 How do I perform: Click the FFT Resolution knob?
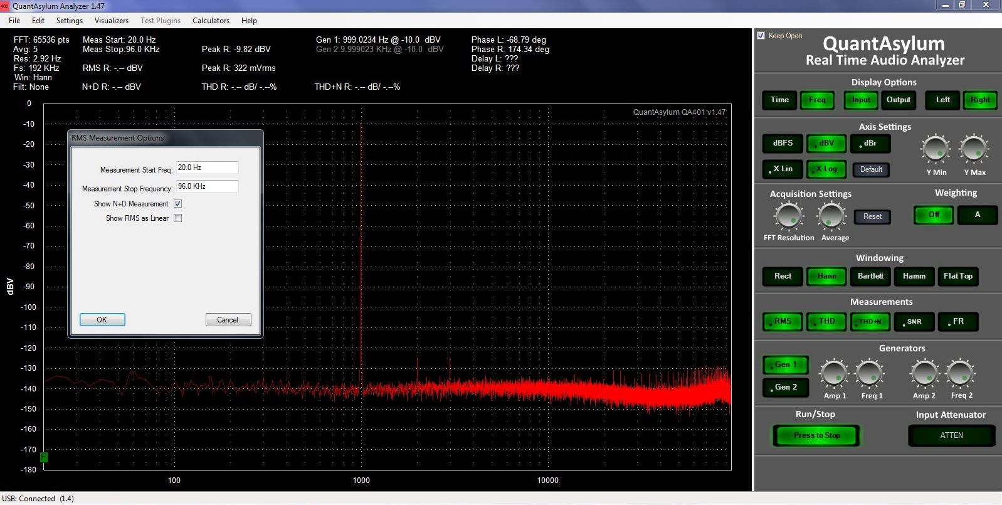coord(788,216)
